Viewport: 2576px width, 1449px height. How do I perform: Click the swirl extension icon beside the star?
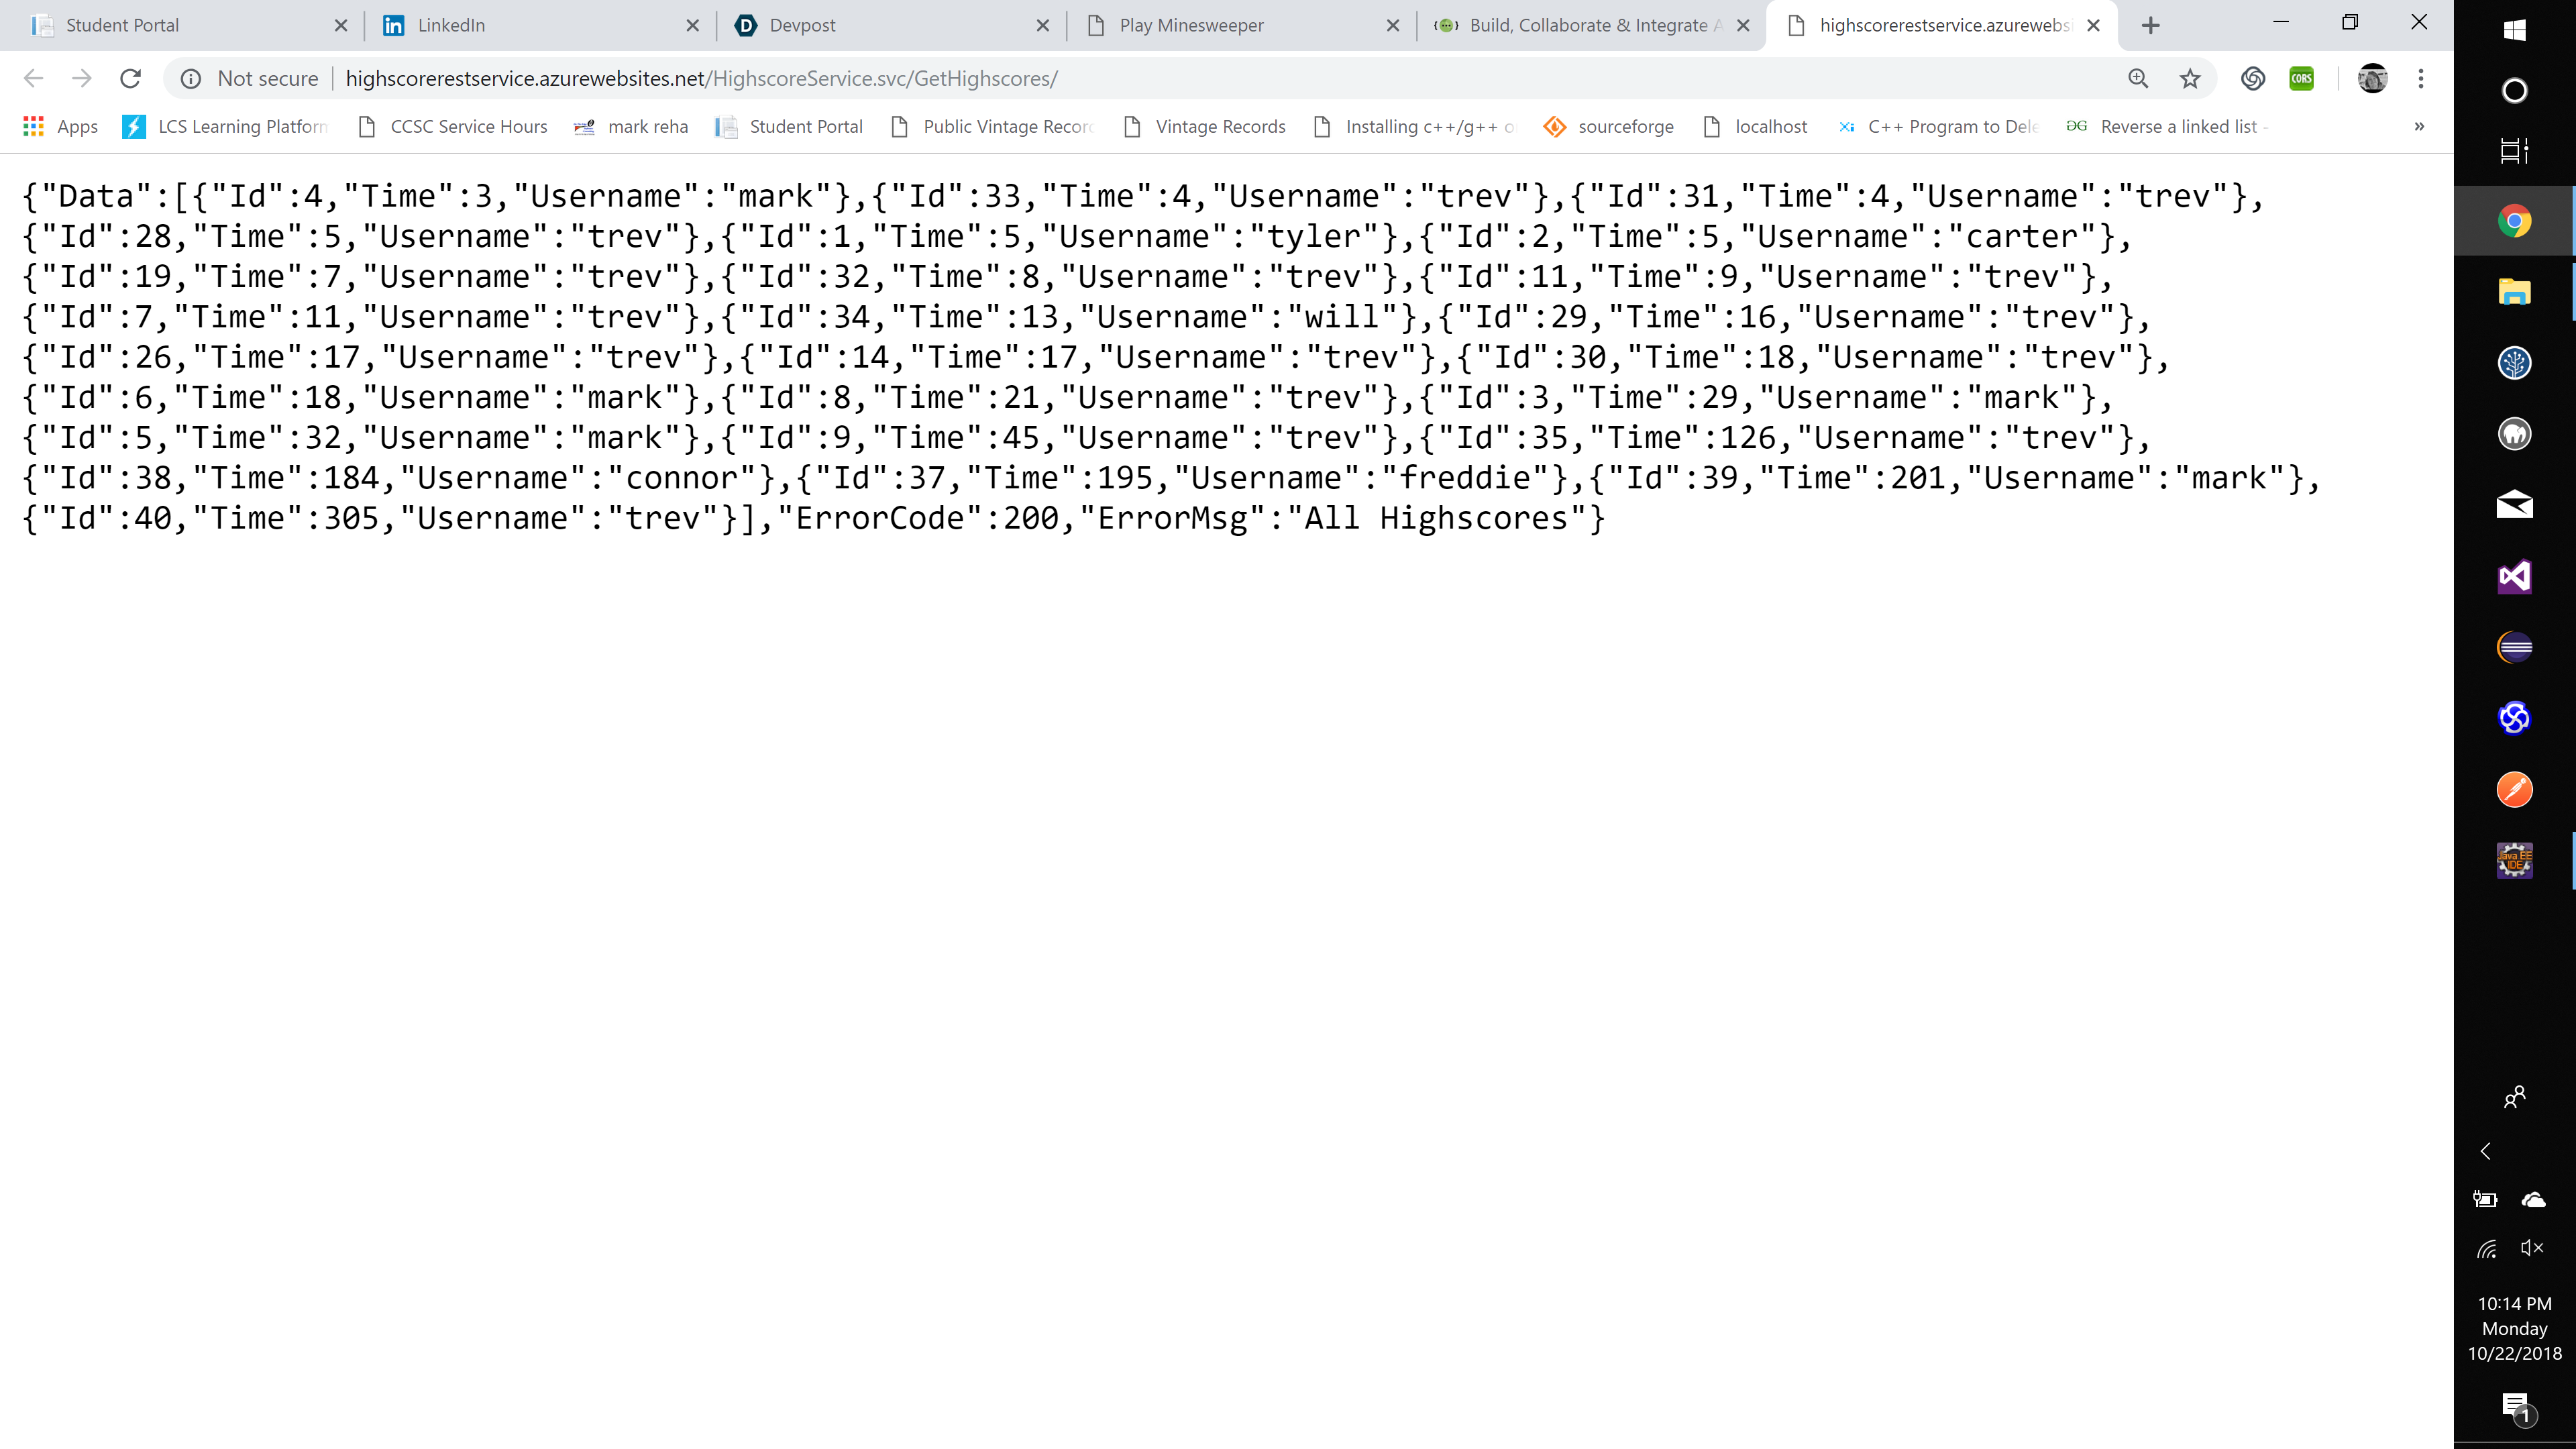[2252, 78]
